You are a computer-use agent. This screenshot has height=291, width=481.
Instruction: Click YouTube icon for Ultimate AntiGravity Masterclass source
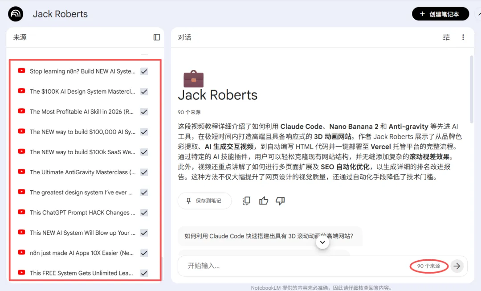tap(21, 172)
